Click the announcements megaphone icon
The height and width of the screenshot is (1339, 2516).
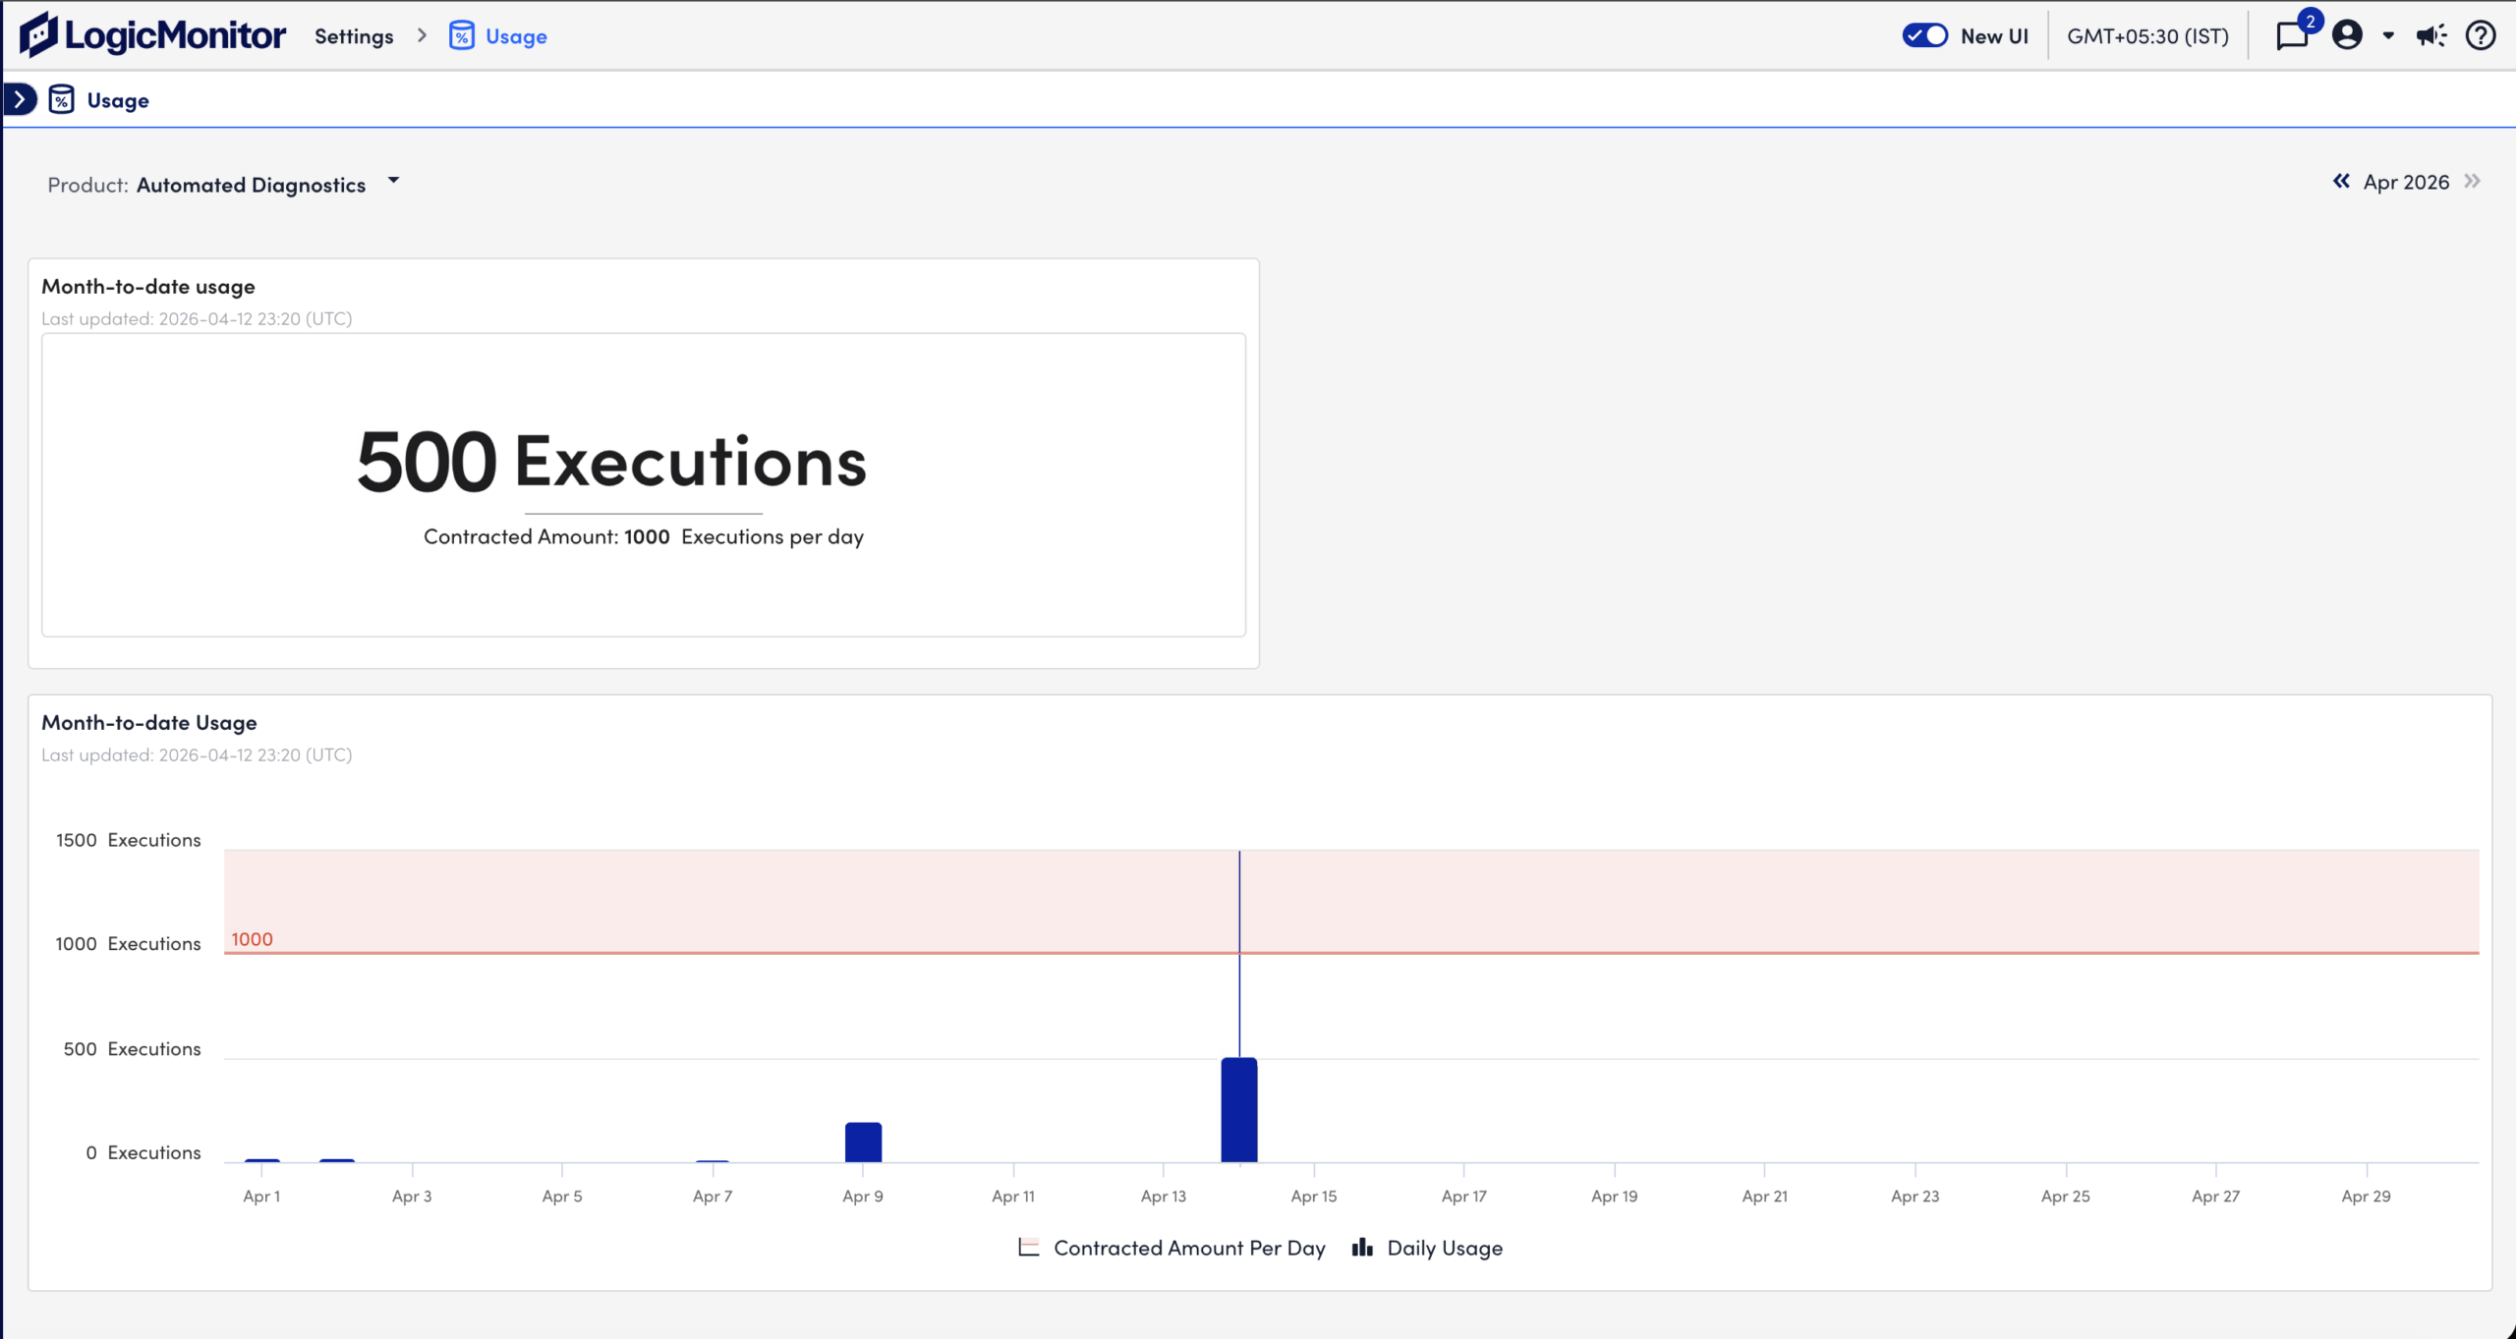point(2430,35)
